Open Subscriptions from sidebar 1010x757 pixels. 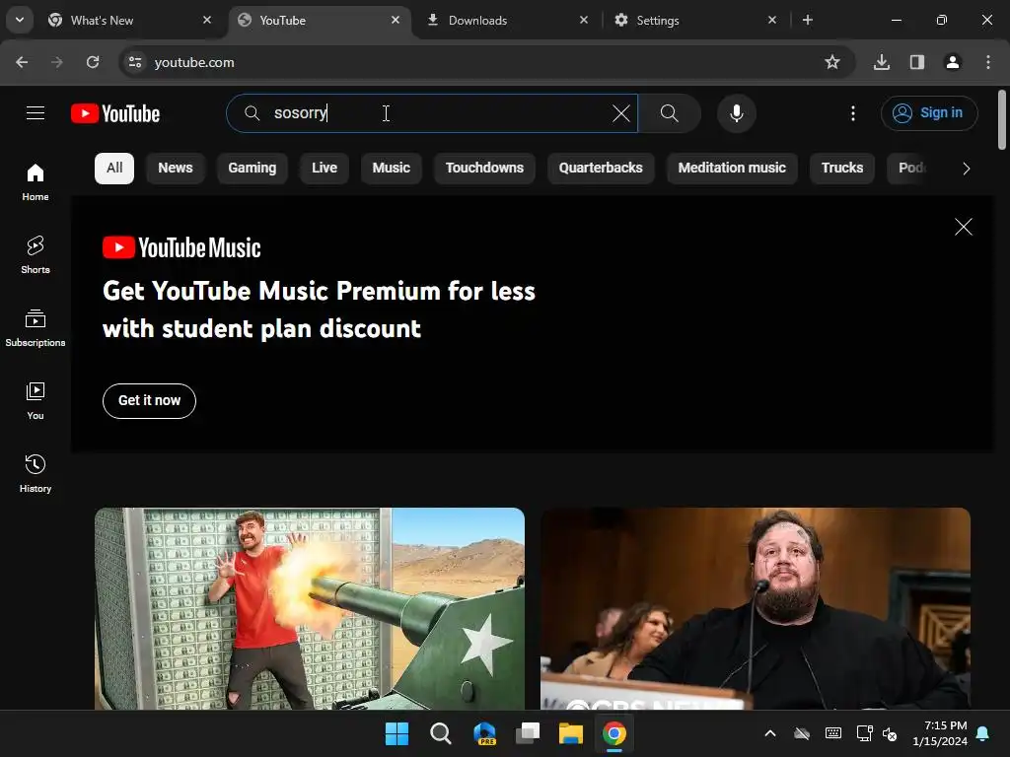point(36,327)
